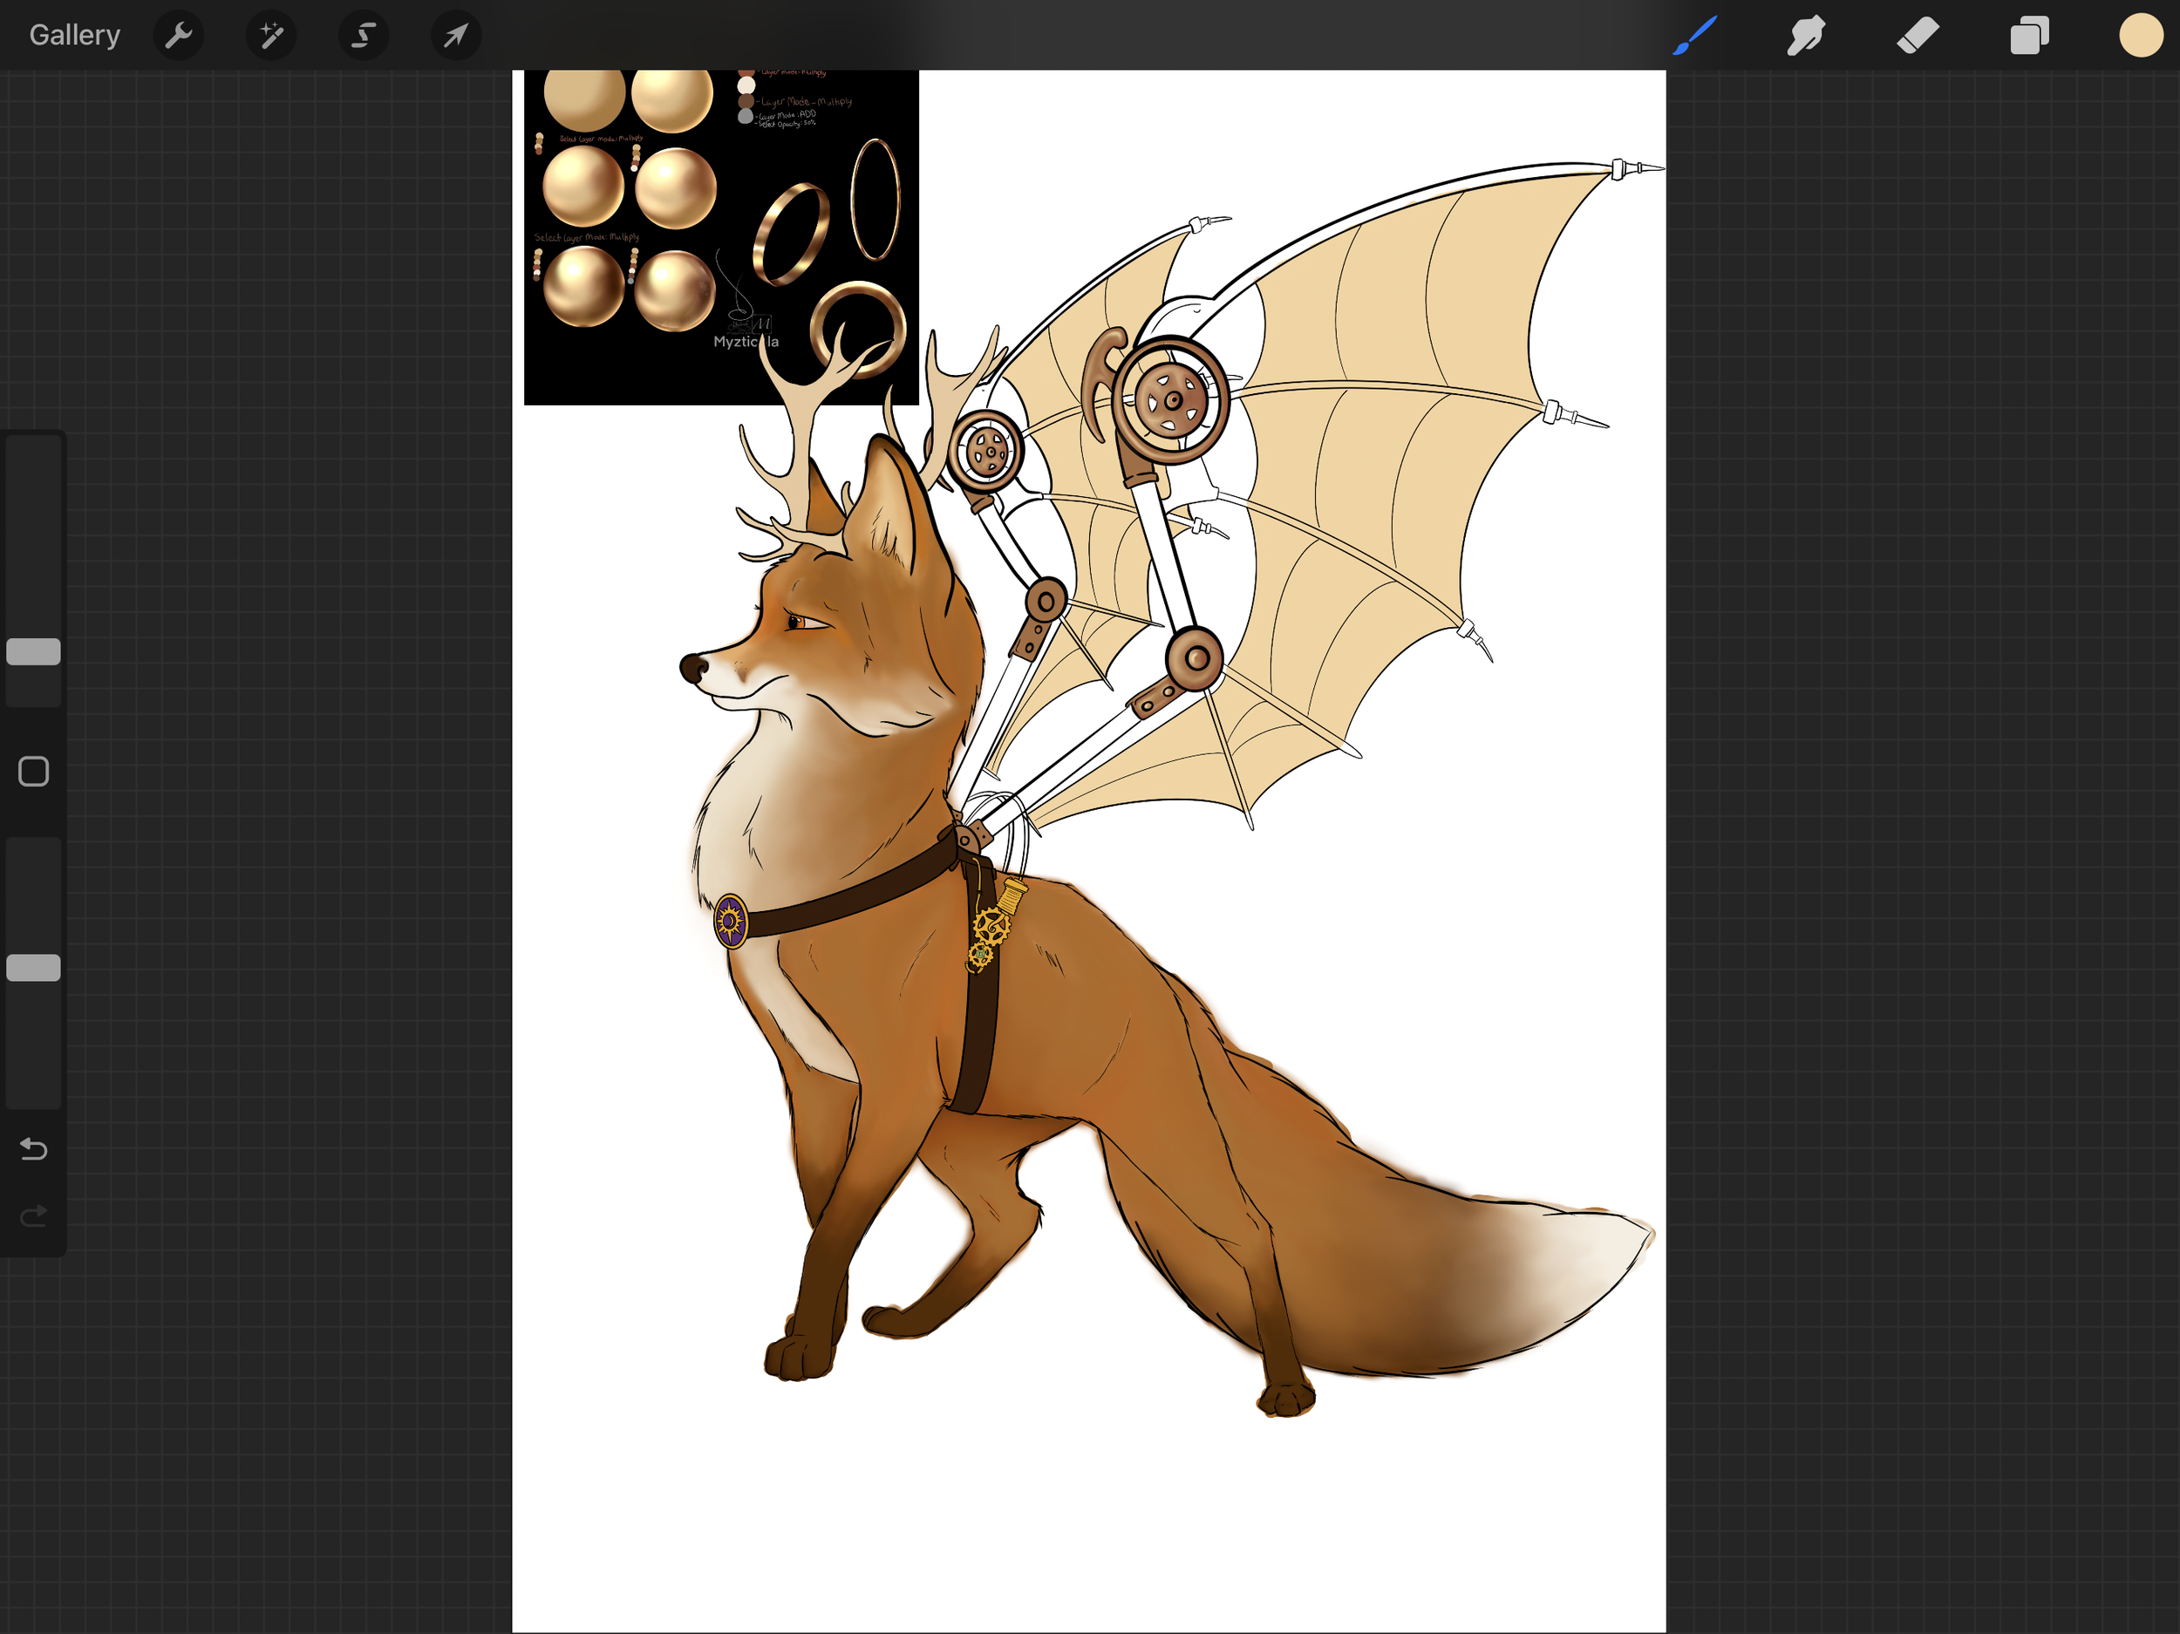Open the Layers panel
Viewport: 2180px width, 1634px height.
pyautogui.click(x=2029, y=36)
